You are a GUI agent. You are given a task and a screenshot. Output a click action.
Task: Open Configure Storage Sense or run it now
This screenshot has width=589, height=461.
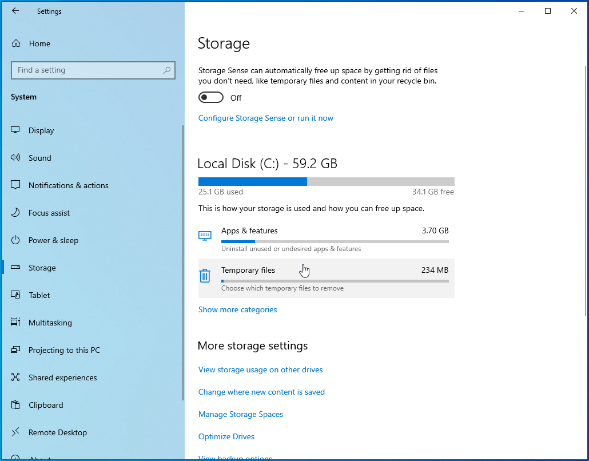click(x=265, y=118)
